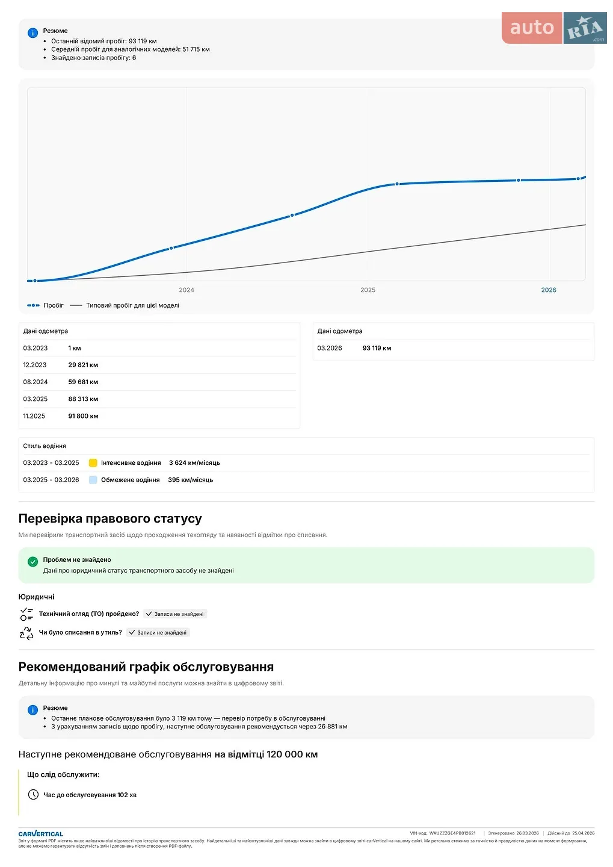Click the yellow Інтенсивне водіння swatch
This screenshot has width=613, height=867.
pyautogui.click(x=93, y=463)
